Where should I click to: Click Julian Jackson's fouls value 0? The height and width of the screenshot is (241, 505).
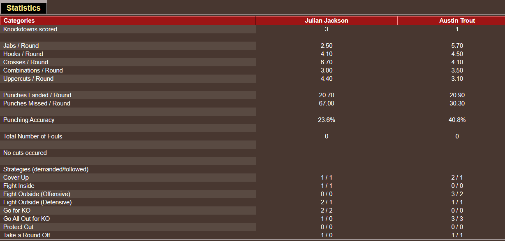tap(327, 136)
